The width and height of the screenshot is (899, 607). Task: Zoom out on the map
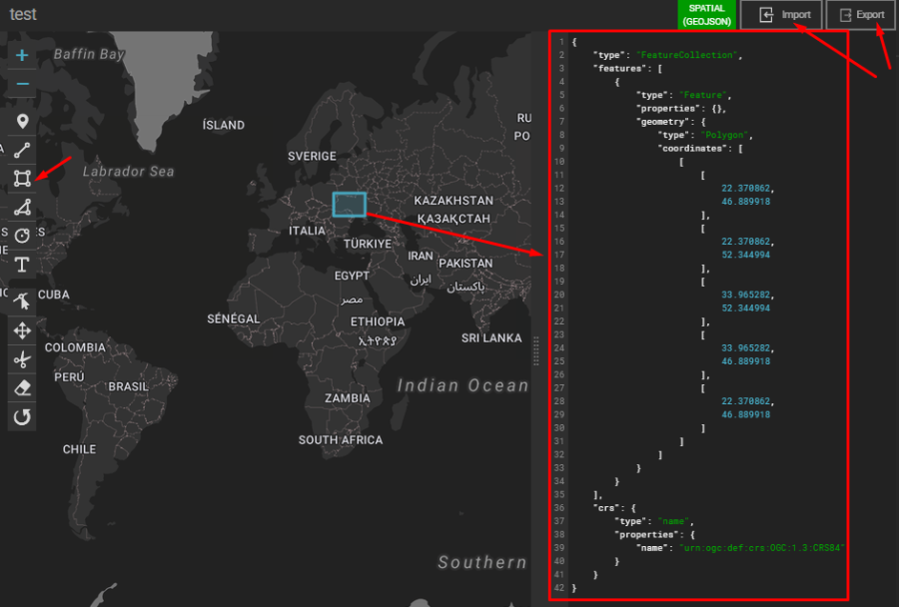click(x=21, y=84)
